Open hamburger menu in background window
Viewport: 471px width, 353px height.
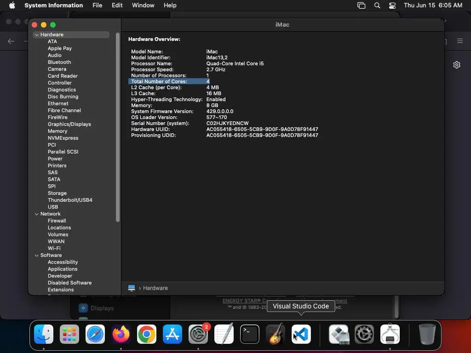(x=460, y=41)
